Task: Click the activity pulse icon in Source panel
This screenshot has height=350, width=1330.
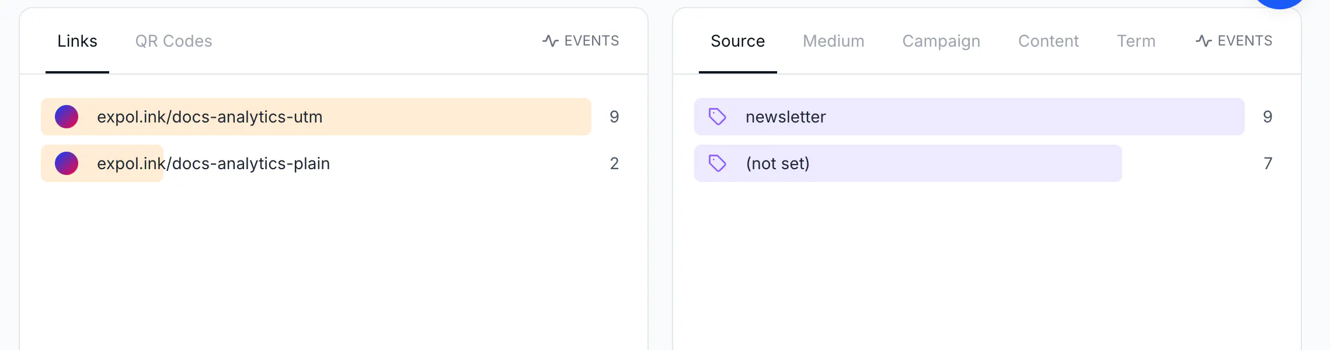Action: tap(1203, 41)
